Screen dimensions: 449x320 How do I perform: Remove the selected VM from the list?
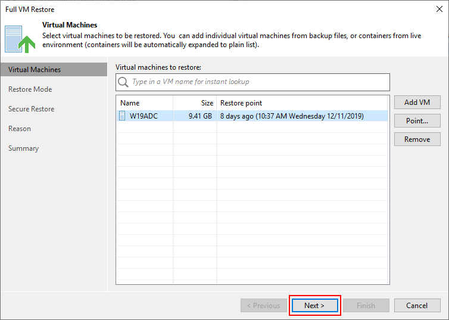tap(417, 139)
